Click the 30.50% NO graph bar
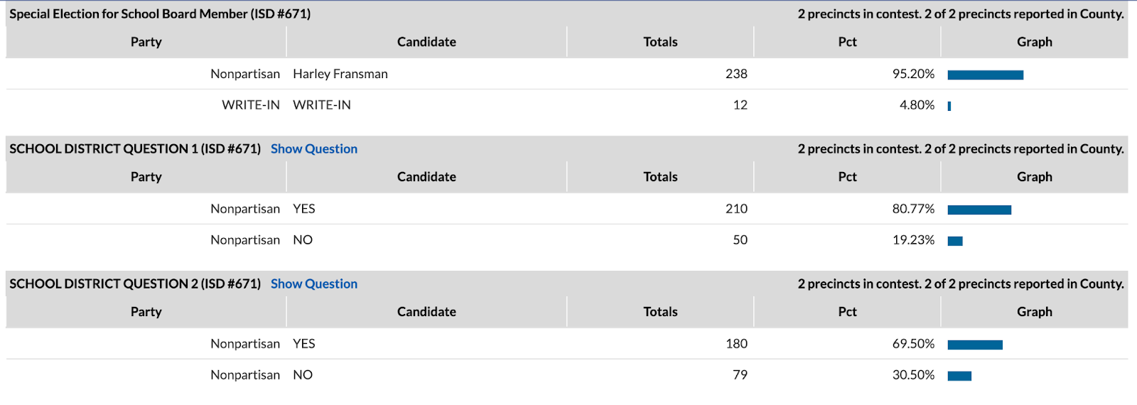This screenshot has height=405, width=1137. 959,376
